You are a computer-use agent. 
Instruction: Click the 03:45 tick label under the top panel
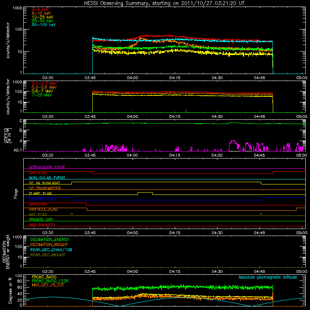pos(90,78)
